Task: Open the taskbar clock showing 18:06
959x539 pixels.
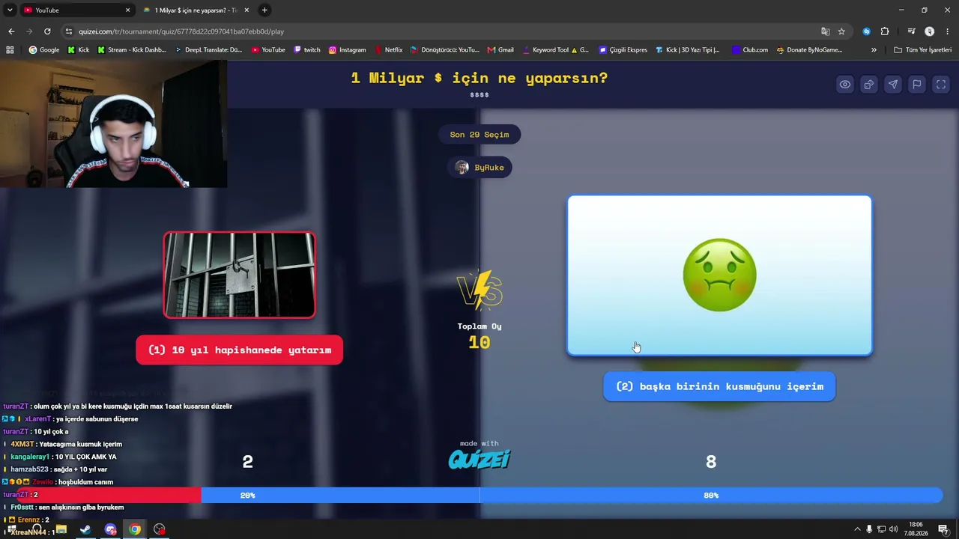Action: [x=916, y=529]
